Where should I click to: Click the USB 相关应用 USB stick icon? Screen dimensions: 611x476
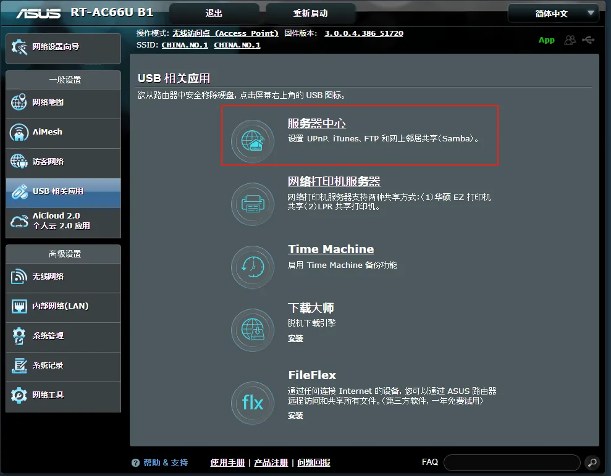click(19, 191)
